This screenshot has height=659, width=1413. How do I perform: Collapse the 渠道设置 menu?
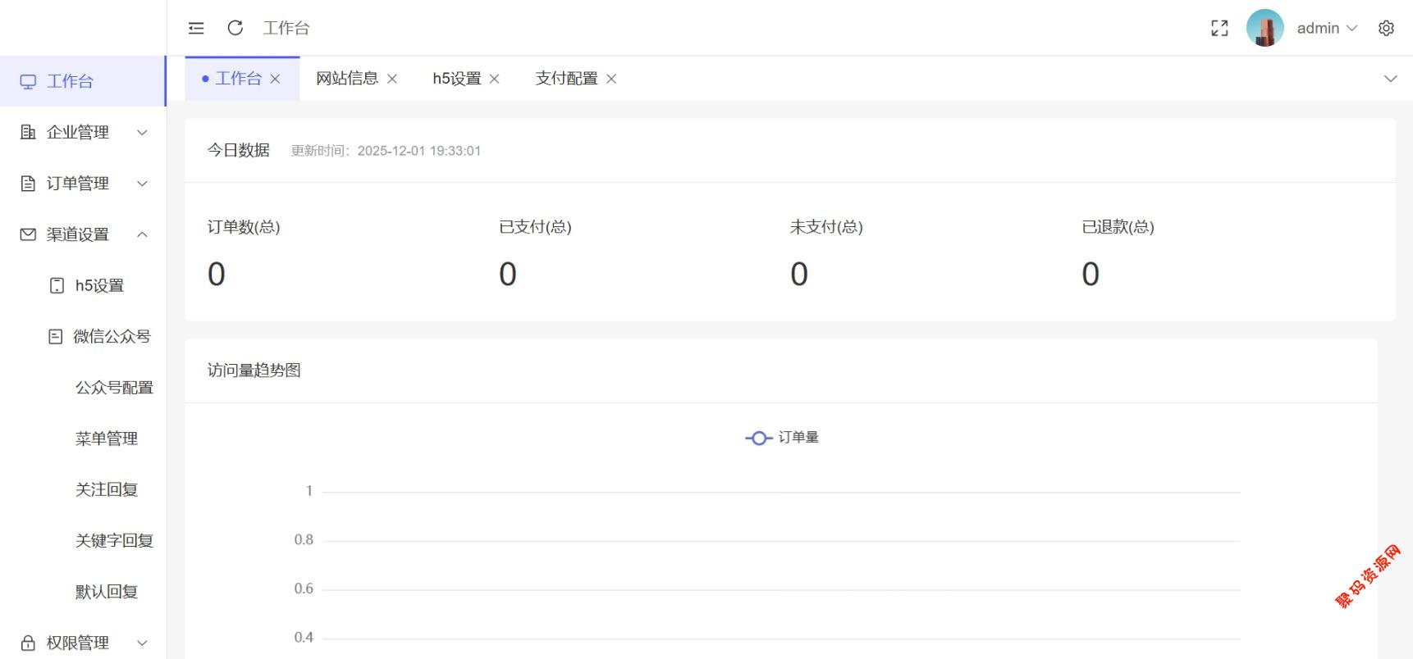click(x=83, y=234)
